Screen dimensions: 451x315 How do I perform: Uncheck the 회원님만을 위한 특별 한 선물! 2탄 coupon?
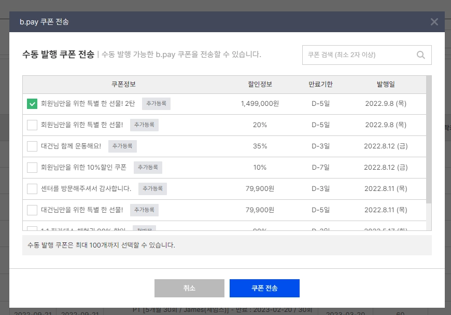(x=32, y=104)
